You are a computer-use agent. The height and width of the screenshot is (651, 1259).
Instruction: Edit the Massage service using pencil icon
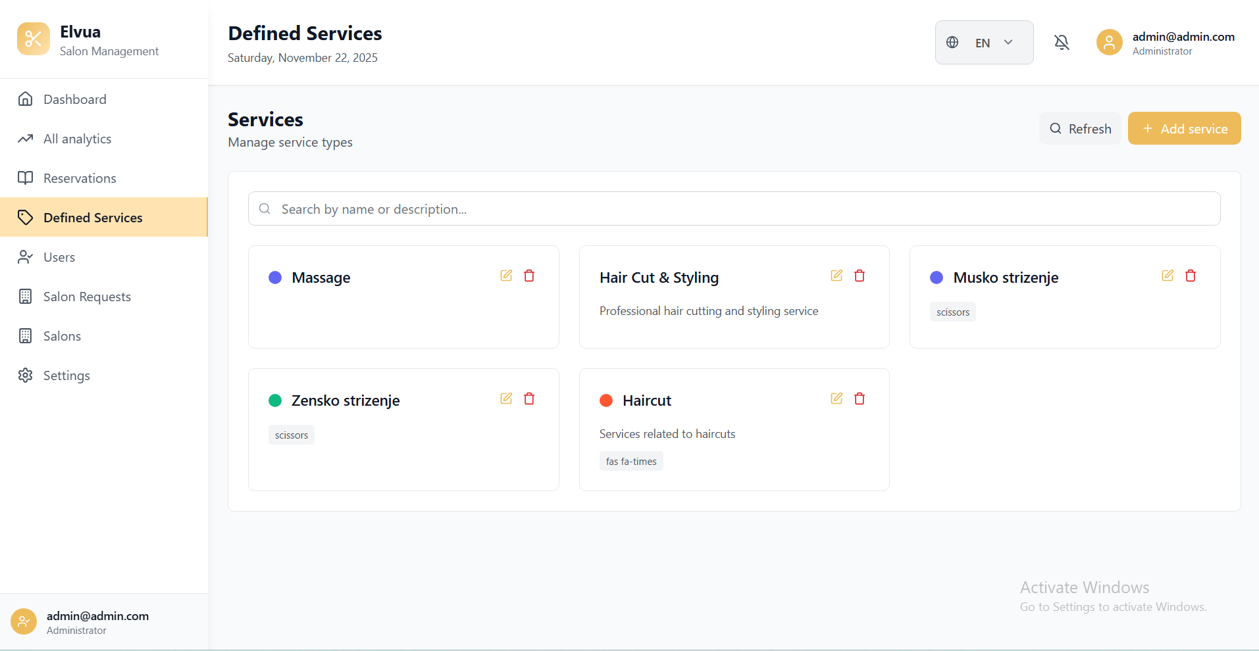click(505, 276)
